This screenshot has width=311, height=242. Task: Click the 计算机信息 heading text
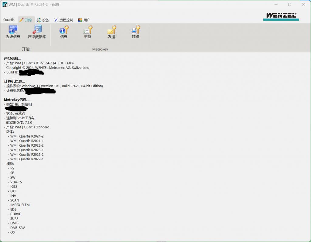pyautogui.click(x=14, y=81)
